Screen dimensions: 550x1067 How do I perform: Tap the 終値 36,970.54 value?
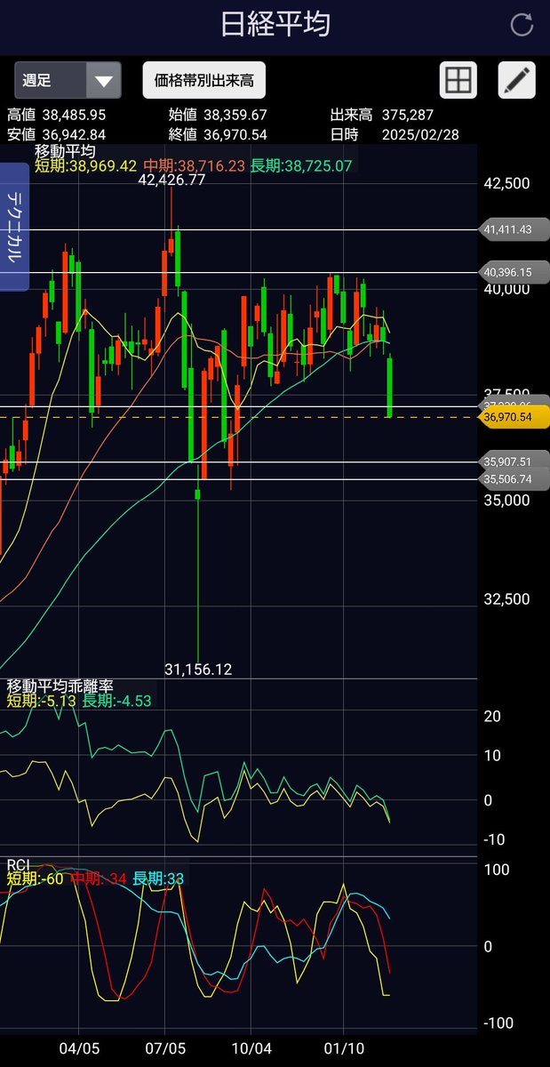[x=218, y=134]
